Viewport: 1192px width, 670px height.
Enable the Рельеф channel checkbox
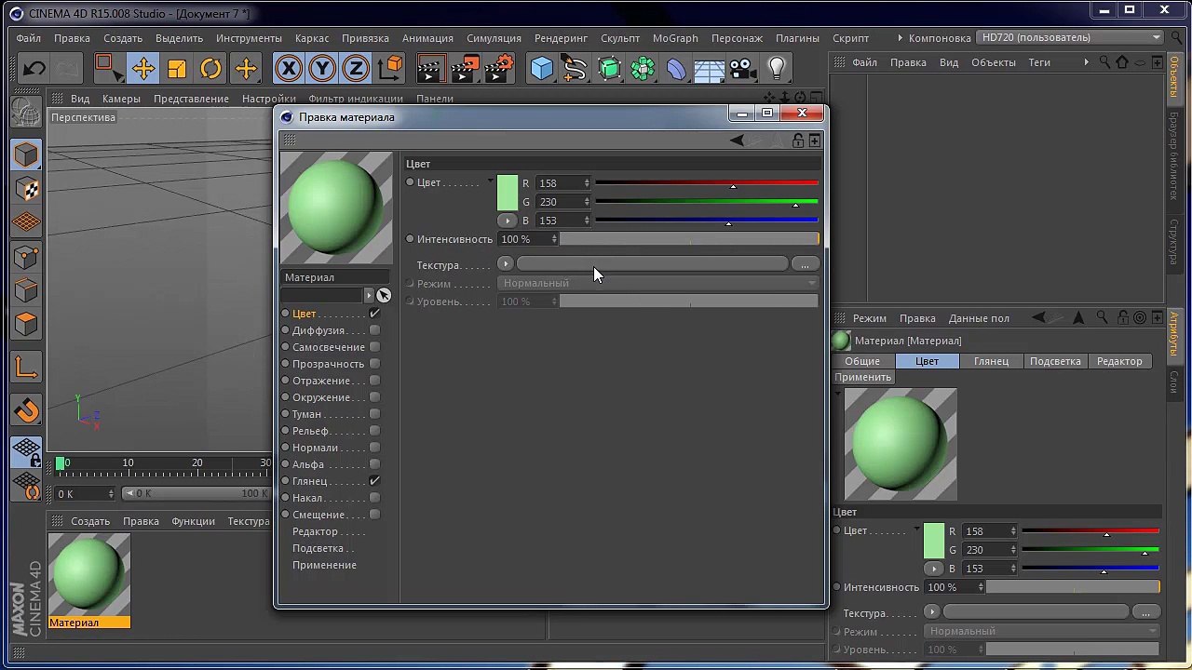[x=374, y=431]
